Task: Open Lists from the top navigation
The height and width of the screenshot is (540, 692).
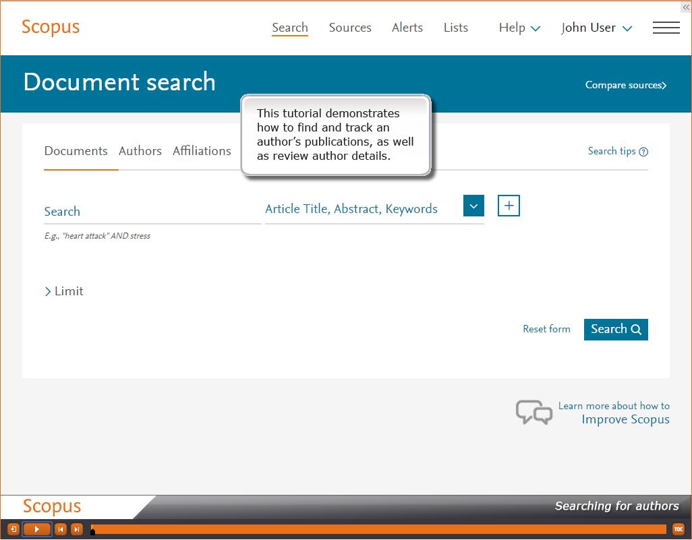Action: coord(456,28)
